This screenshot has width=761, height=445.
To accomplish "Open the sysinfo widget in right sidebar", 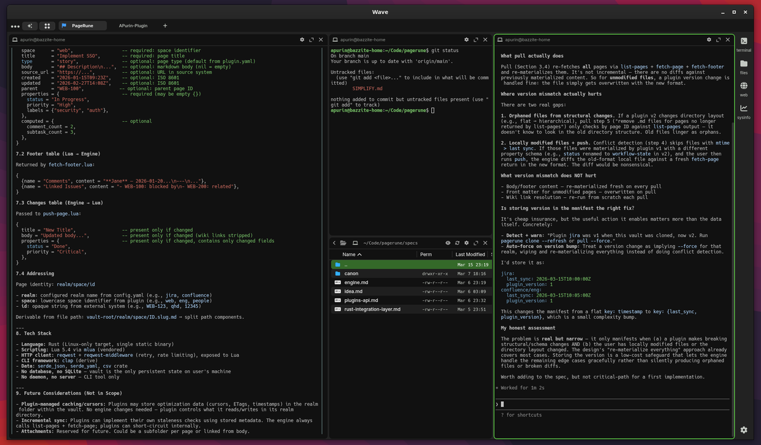I will click(x=744, y=111).
